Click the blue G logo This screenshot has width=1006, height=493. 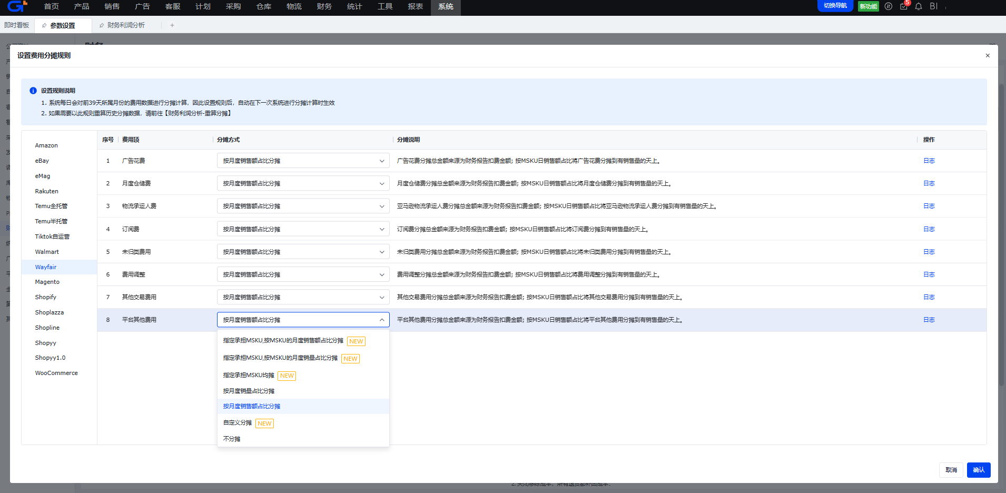[x=16, y=6]
